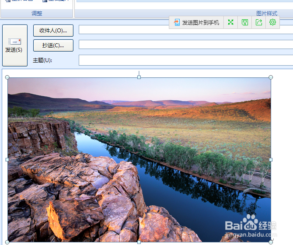This screenshot has width=293, height=245.
Task: Click the Adjust (调整) group label
Action: [37, 14]
